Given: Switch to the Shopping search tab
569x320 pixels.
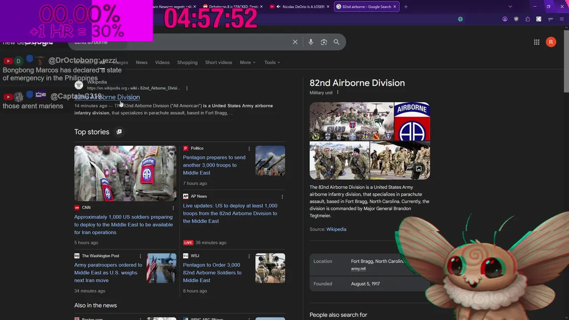Looking at the screenshot, I should (187, 62).
